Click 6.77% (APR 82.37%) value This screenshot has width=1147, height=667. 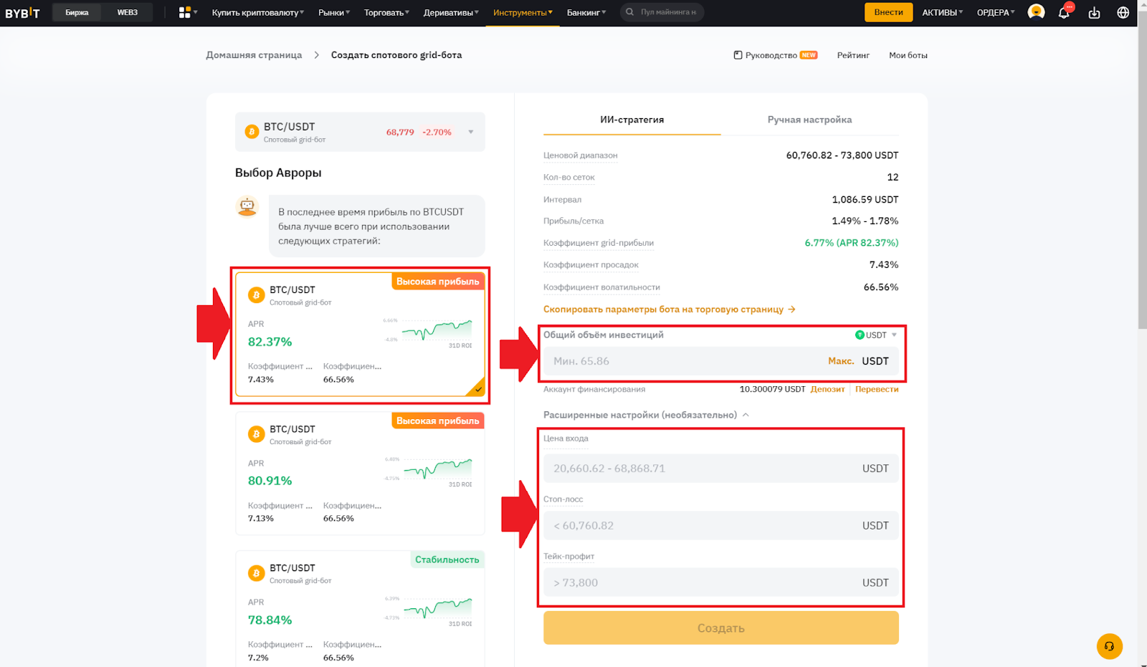point(851,243)
